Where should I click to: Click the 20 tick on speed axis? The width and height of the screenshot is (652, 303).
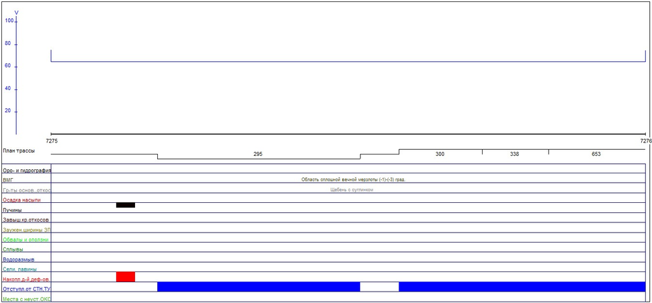tap(8, 111)
